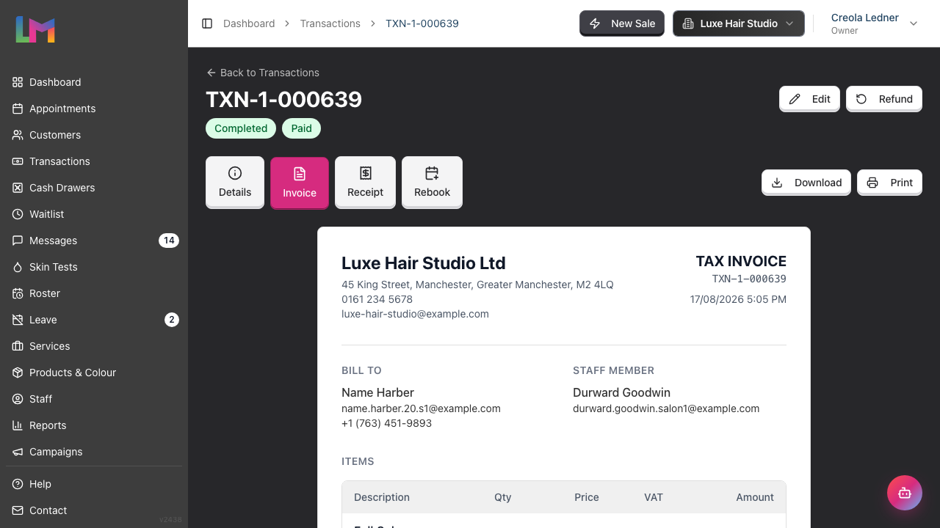Click the Leave calendar icon
Screen dimensions: 940x528
(18, 320)
